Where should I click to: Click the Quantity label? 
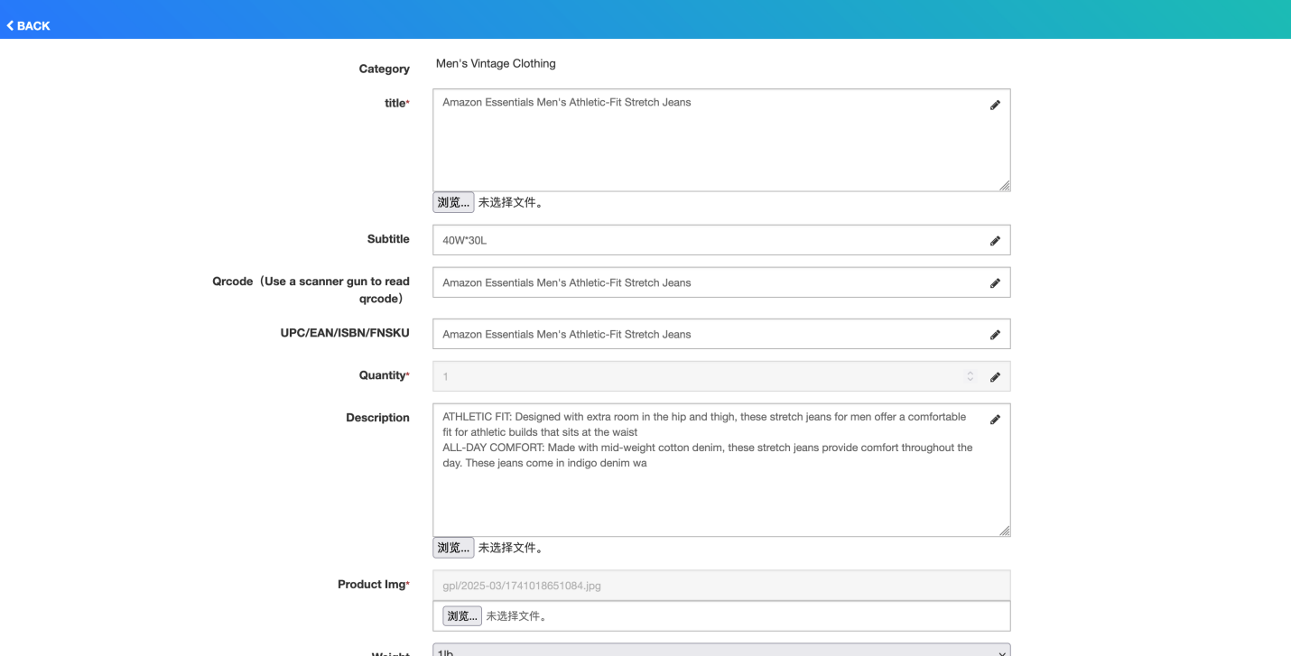384,375
